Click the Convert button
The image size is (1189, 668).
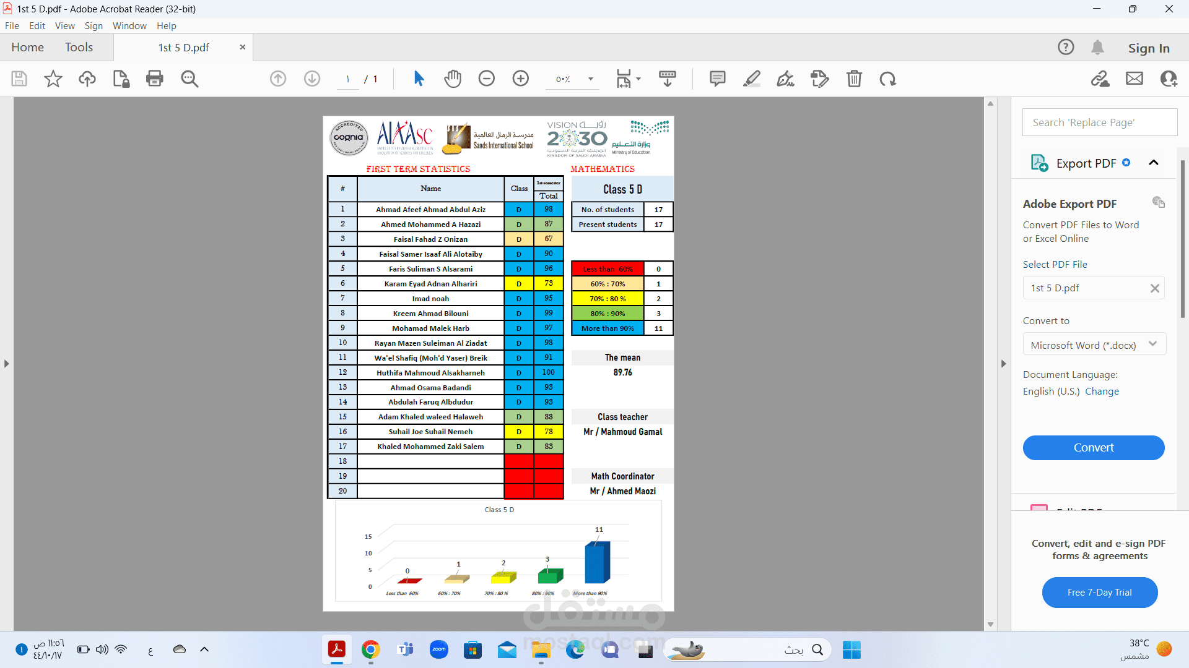coord(1094,447)
